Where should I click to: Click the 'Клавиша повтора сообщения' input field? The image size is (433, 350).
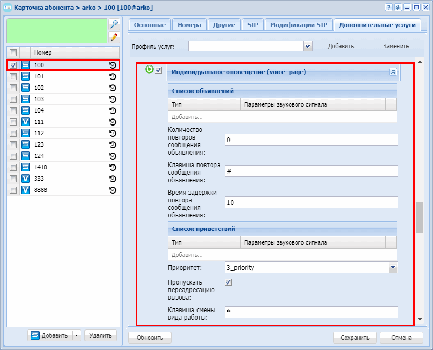(x=311, y=171)
